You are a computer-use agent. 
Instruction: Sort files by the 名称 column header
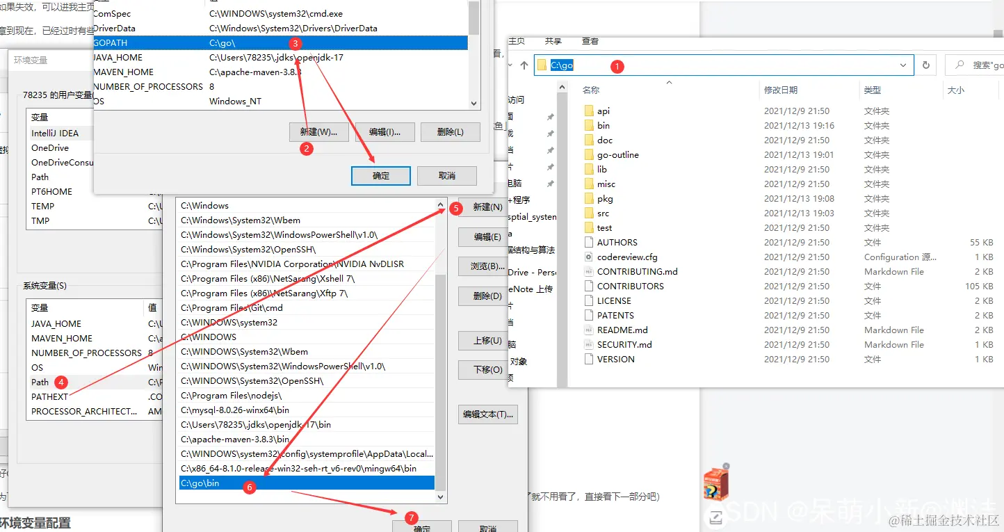(591, 90)
